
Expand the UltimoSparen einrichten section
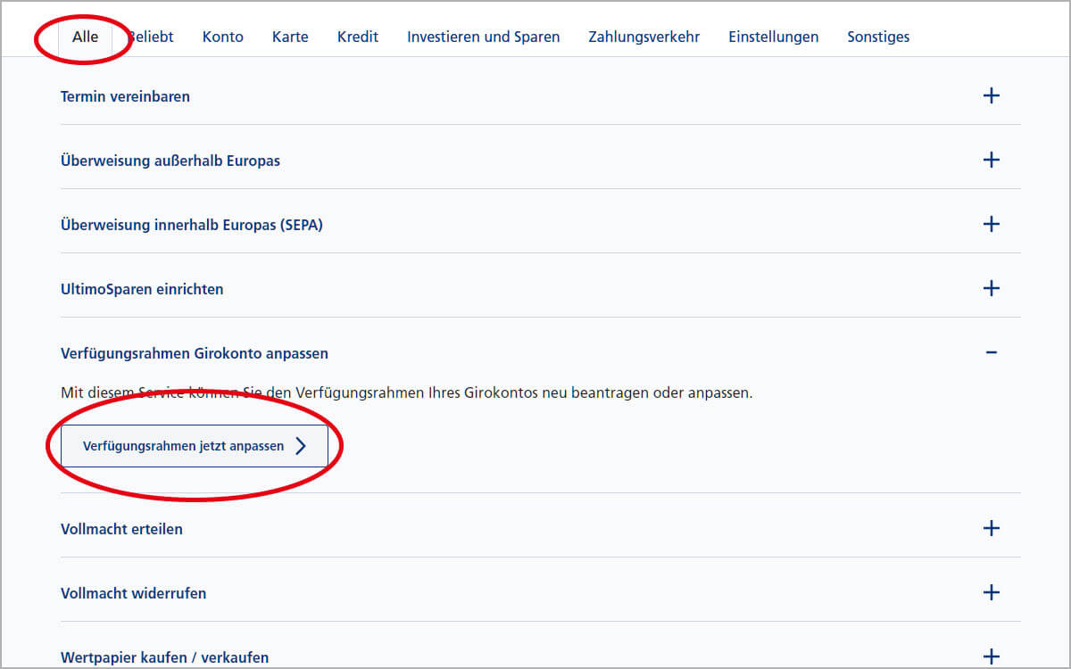click(x=991, y=288)
